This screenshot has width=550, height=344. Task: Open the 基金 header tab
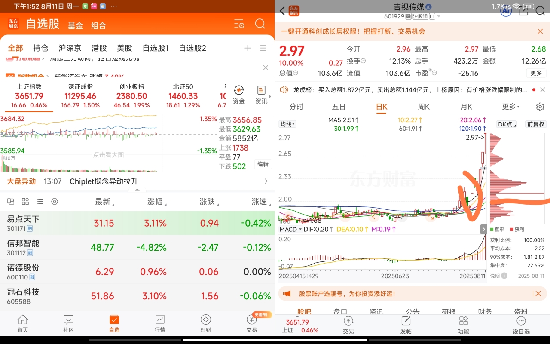pos(75,26)
